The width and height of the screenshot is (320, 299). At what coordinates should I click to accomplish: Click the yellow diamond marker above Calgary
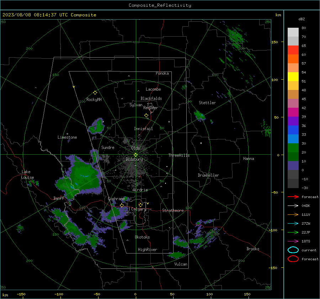pos(140,205)
